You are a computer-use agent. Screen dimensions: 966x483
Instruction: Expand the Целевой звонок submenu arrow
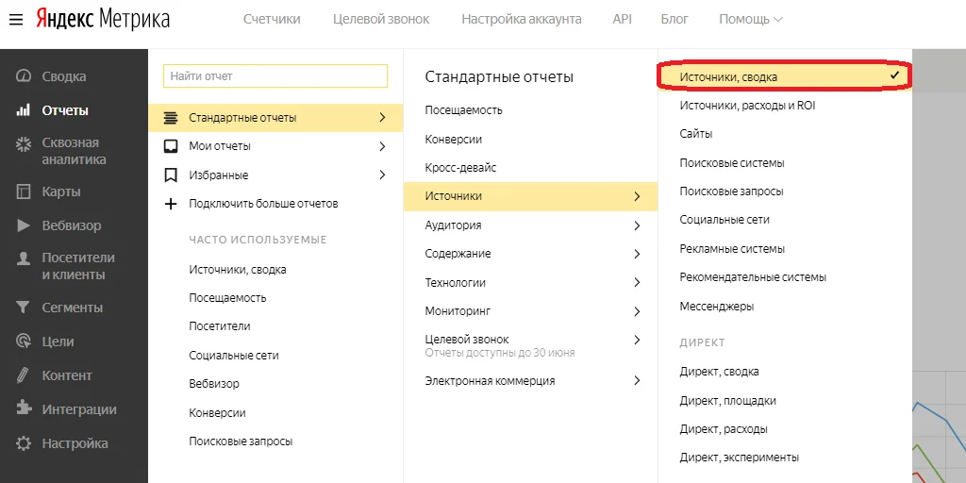[x=637, y=340]
